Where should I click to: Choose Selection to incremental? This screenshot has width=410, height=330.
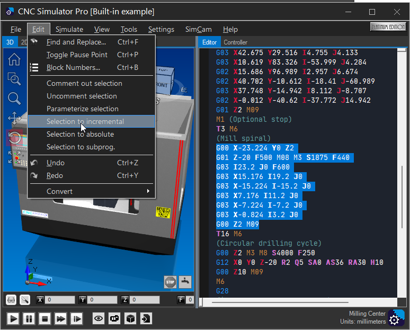tap(91, 121)
